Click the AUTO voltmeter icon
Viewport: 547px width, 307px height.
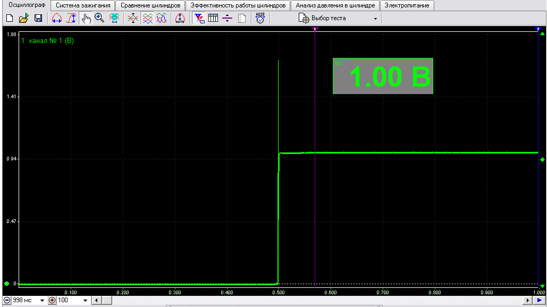pyautogui.click(x=260, y=18)
